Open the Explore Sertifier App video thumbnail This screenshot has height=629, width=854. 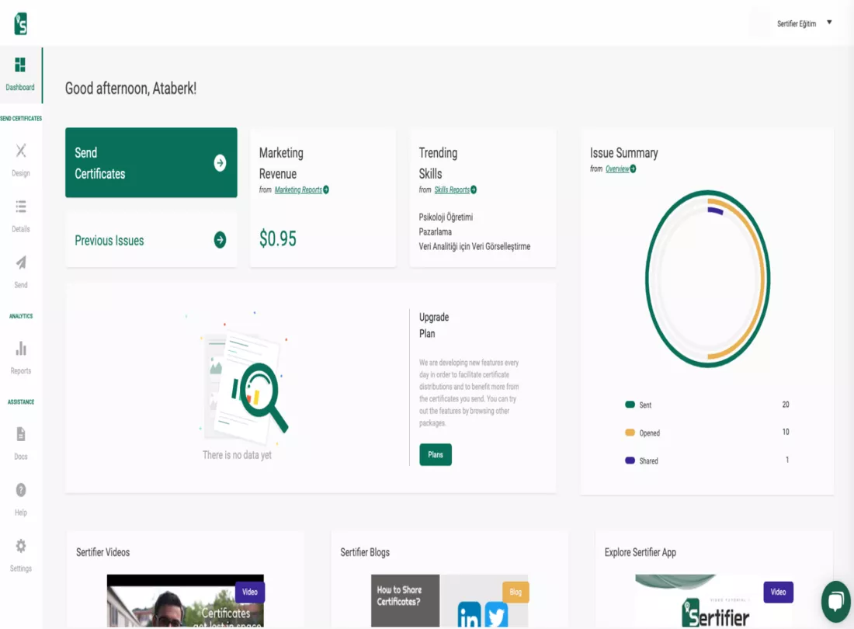click(x=714, y=600)
